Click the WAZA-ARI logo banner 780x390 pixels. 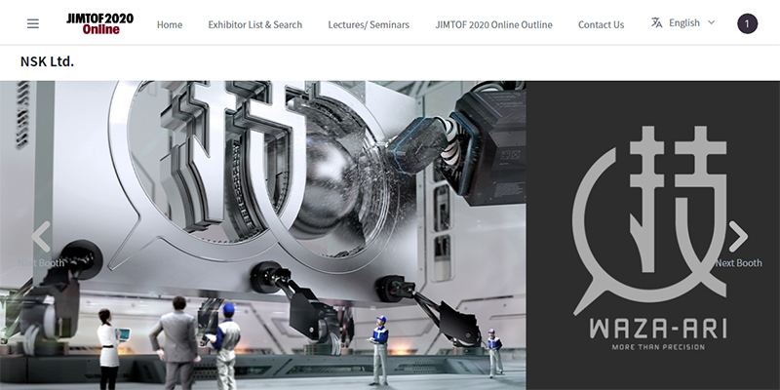(652, 236)
